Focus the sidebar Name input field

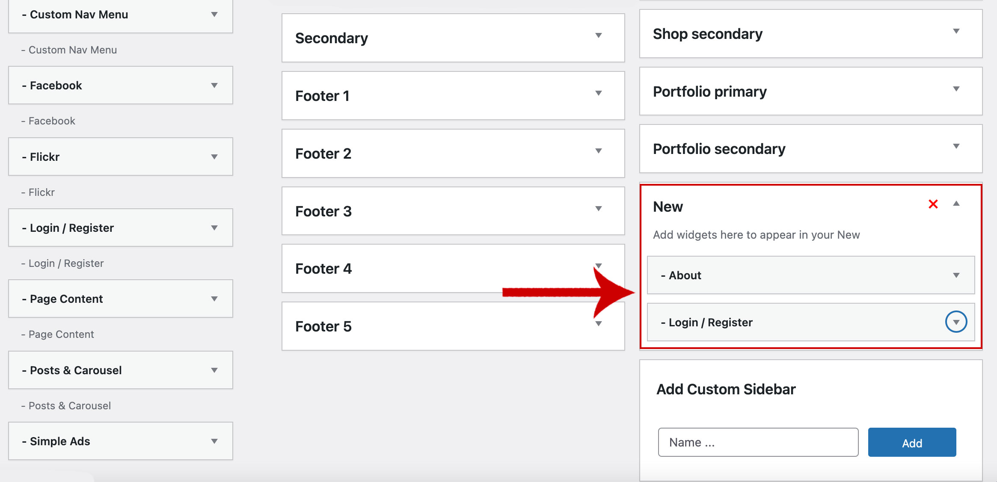click(758, 443)
